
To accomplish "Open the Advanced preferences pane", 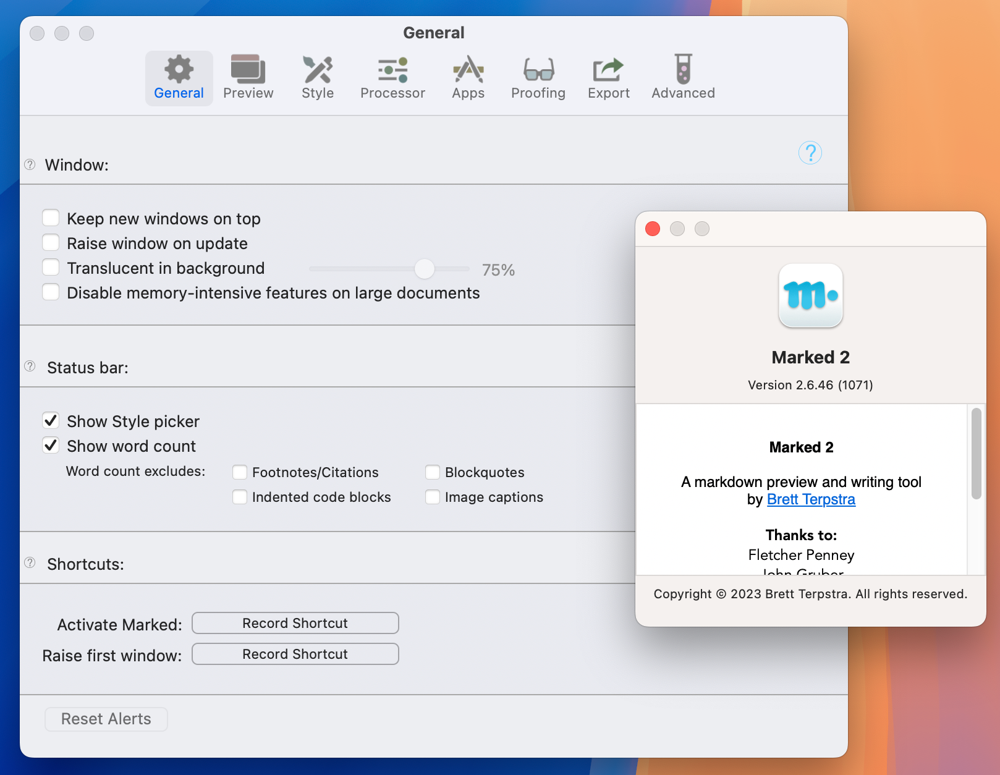I will tap(683, 78).
